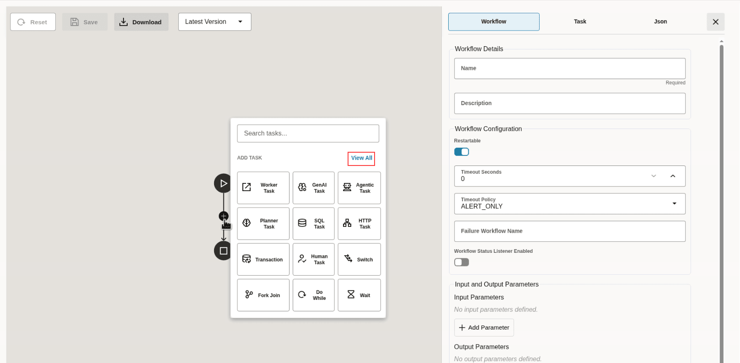
Task: Toggle the Restartable switch off
Action: 461,152
